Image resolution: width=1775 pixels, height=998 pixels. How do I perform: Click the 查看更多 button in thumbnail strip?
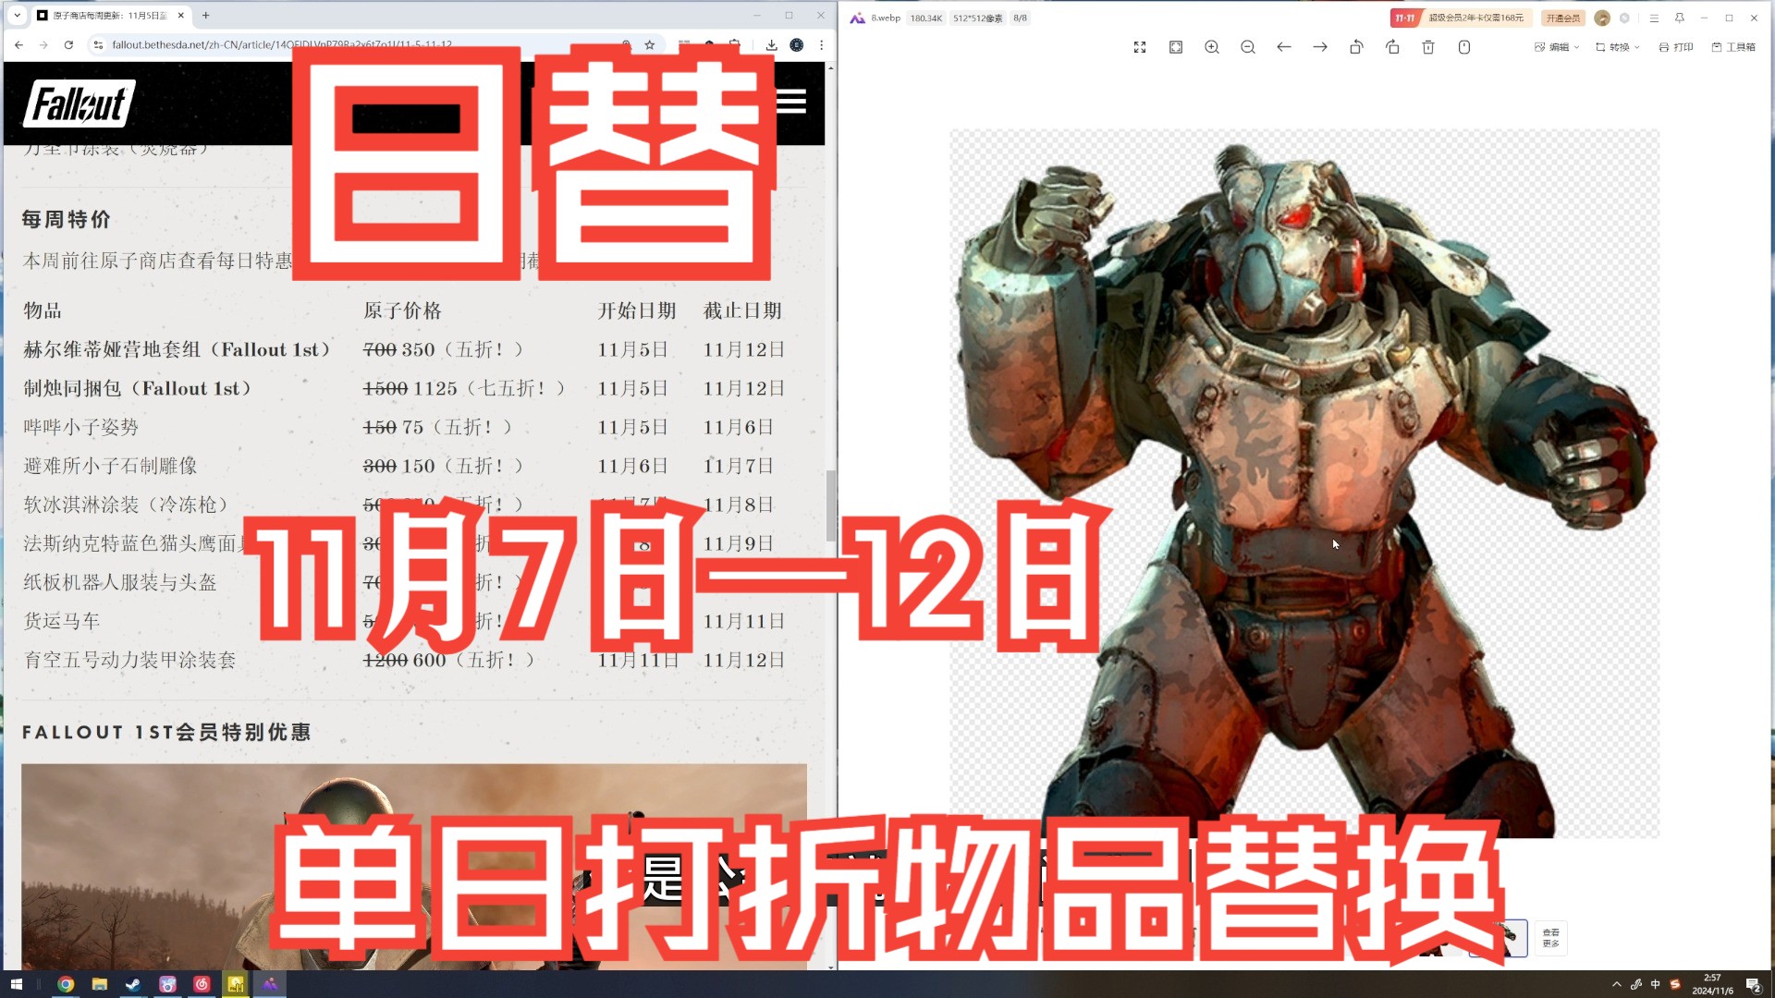tap(1550, 938)
